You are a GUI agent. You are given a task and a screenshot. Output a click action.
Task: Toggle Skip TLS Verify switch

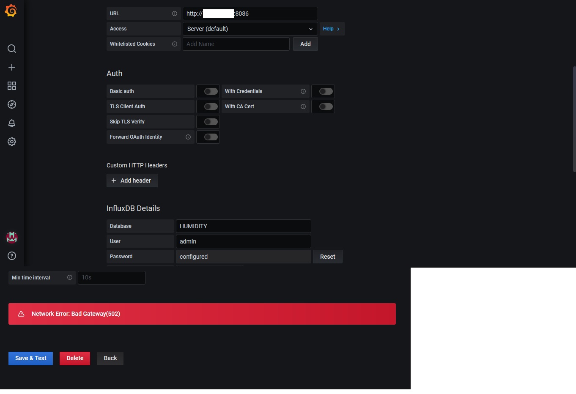click(211, 122)
